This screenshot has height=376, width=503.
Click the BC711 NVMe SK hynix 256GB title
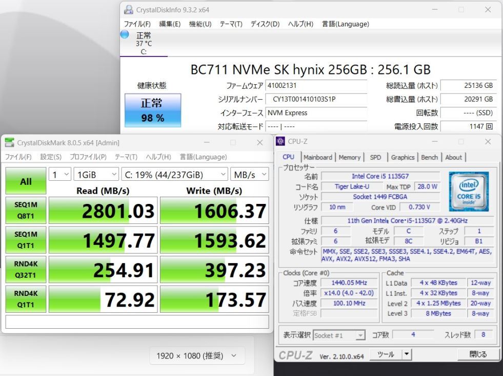point(311,69)
